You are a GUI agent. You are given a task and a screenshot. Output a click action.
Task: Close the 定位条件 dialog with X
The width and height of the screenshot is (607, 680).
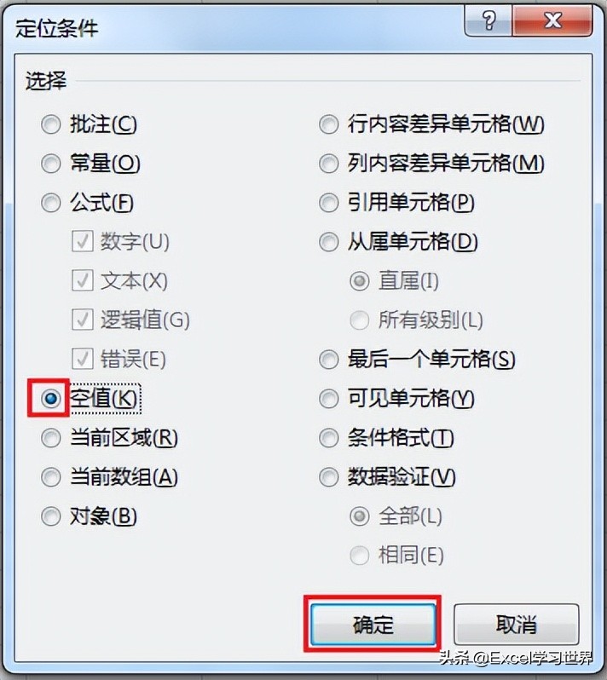pos(552,20)
